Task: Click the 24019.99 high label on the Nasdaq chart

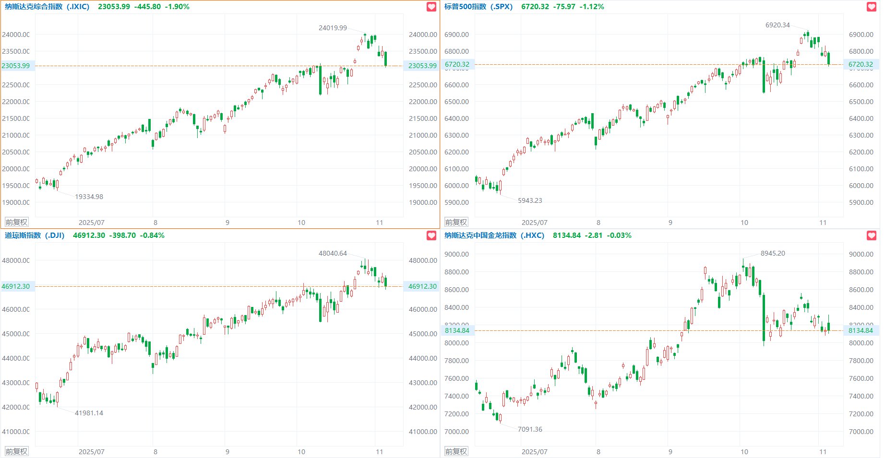Action: coord(333,28)
